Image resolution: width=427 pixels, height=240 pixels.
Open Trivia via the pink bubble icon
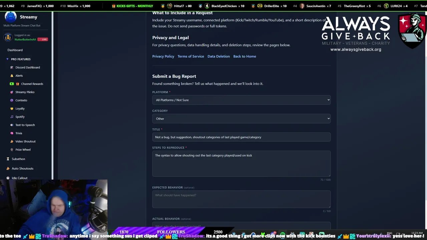click(x=12, y=133)
